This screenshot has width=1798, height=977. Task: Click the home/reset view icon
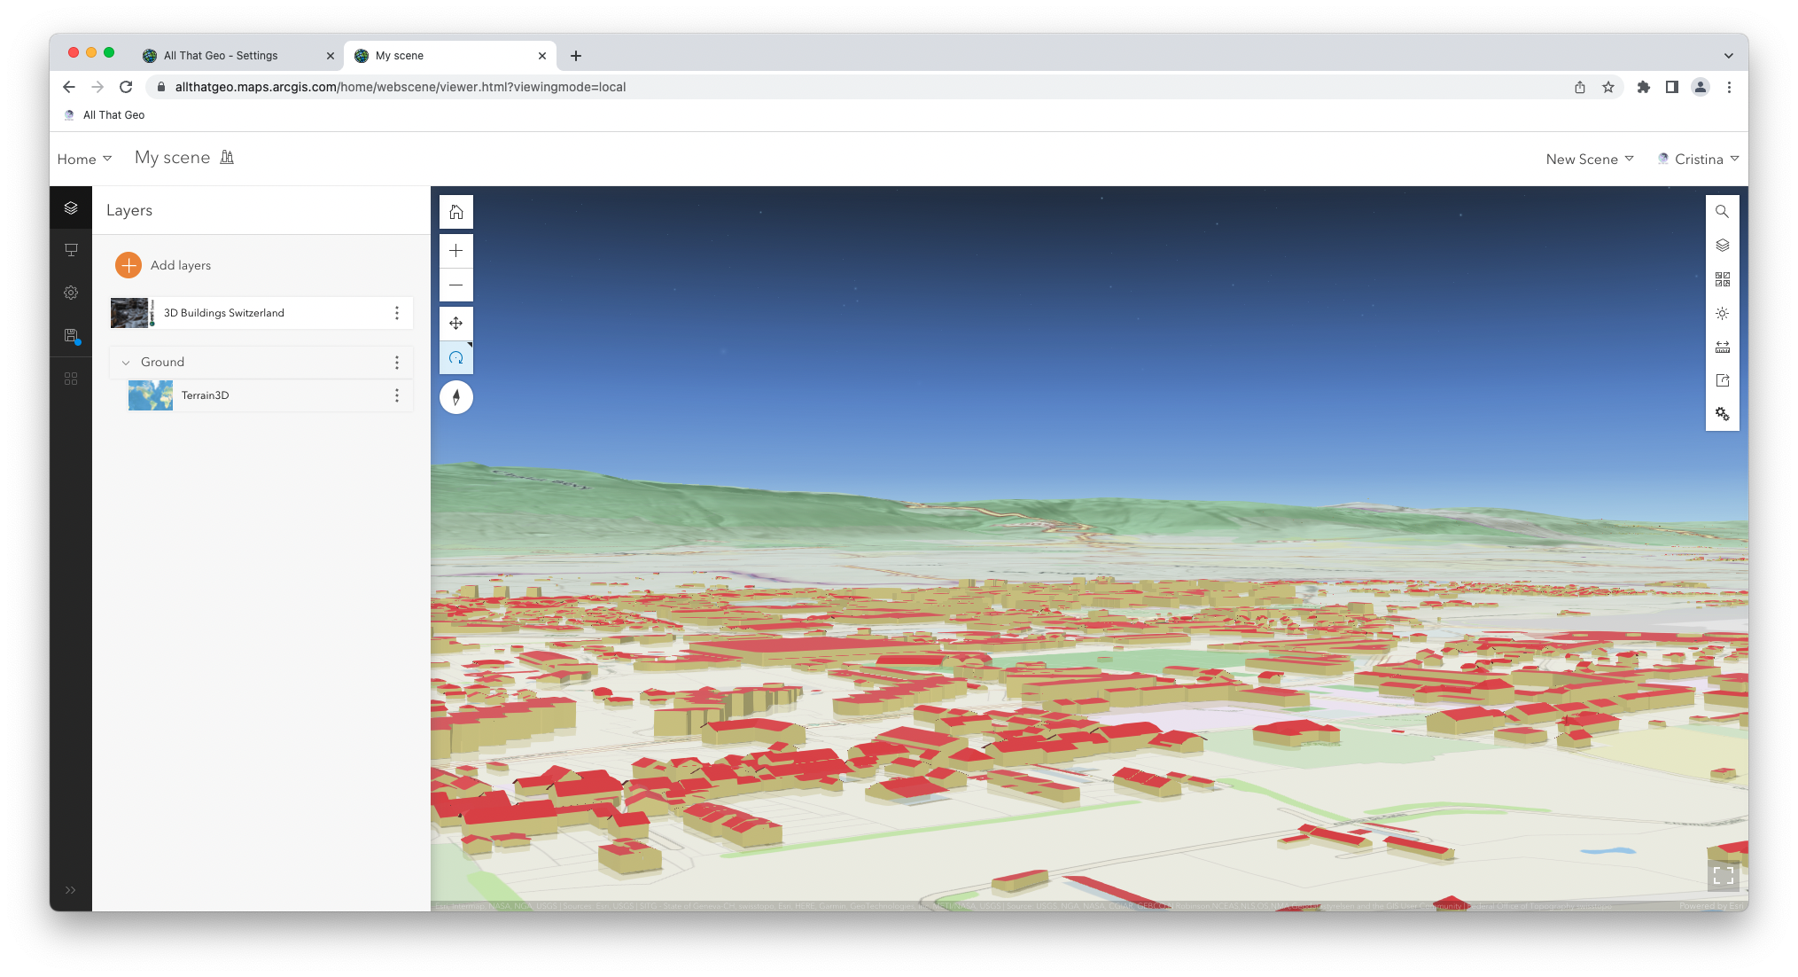(x=455, y=212)
